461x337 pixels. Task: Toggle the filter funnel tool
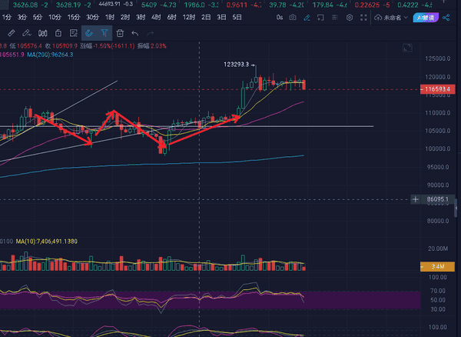click(104, 33)
